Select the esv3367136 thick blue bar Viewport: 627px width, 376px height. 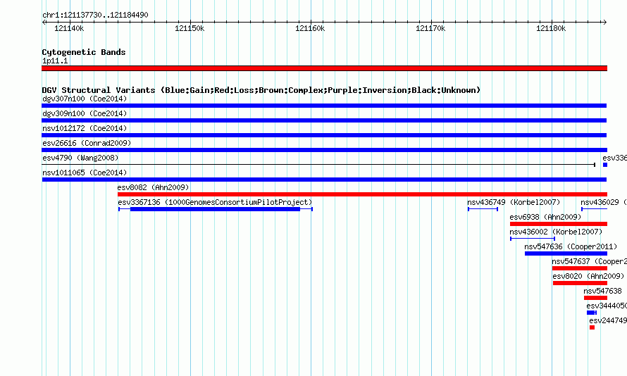pos(215,209)
